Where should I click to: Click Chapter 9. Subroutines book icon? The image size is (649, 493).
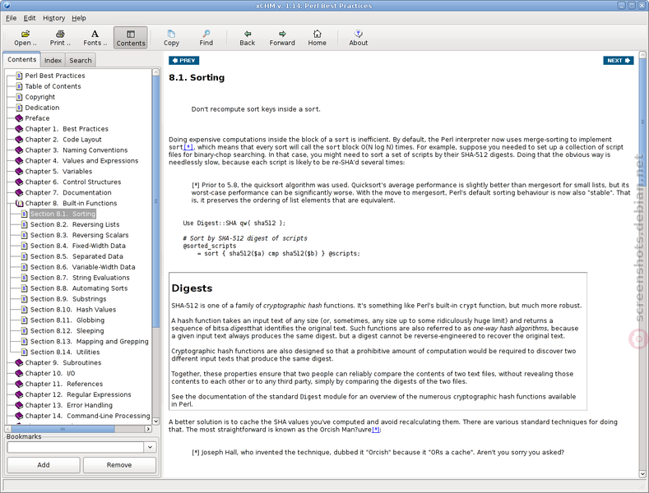19,362
